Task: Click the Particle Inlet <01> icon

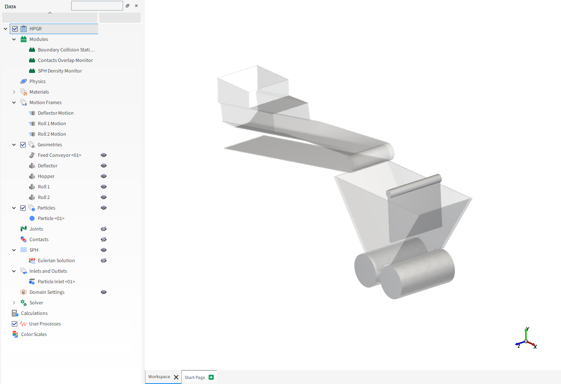Action: pyautogui.click(x=32, y=282)
